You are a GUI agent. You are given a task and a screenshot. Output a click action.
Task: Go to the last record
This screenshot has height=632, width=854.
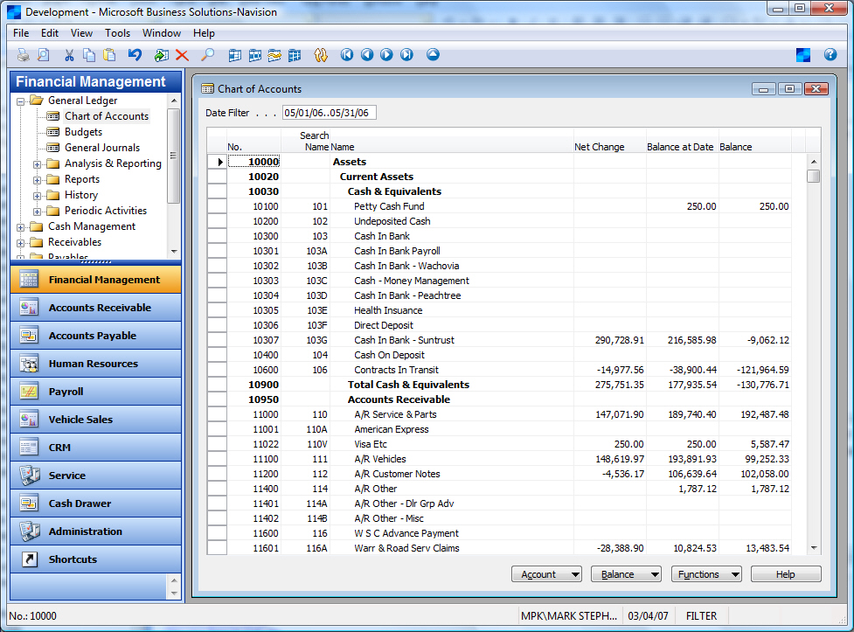click(406, 54)
